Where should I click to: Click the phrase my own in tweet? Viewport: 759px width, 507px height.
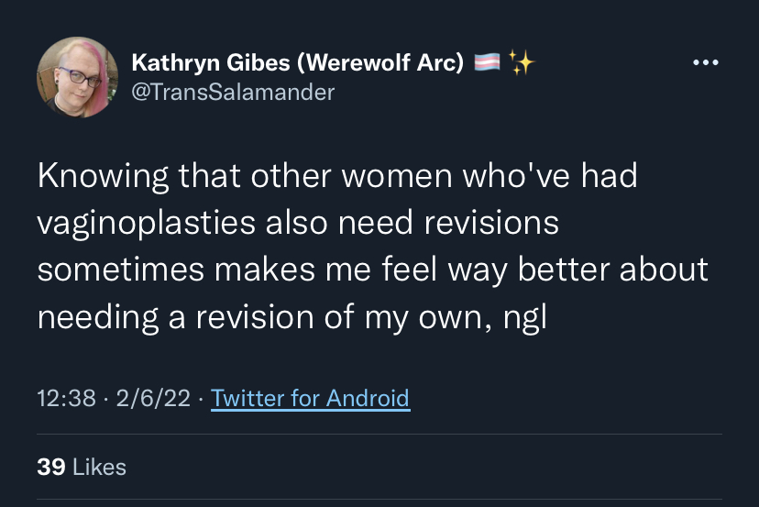(x=423, y=318)
